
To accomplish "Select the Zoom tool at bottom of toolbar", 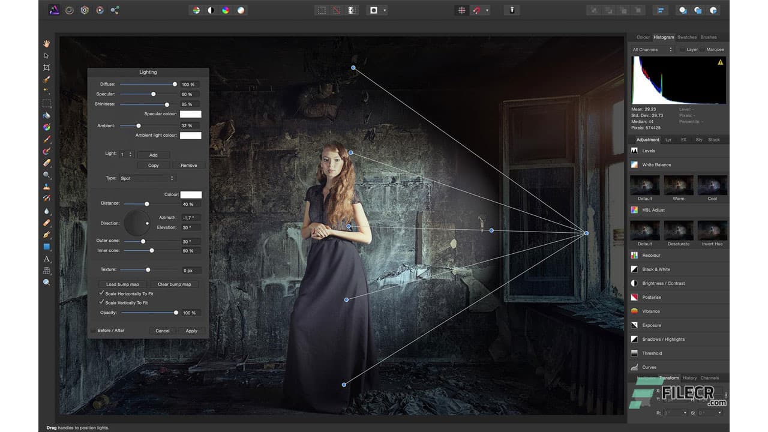I will click(x=47, y=283).
